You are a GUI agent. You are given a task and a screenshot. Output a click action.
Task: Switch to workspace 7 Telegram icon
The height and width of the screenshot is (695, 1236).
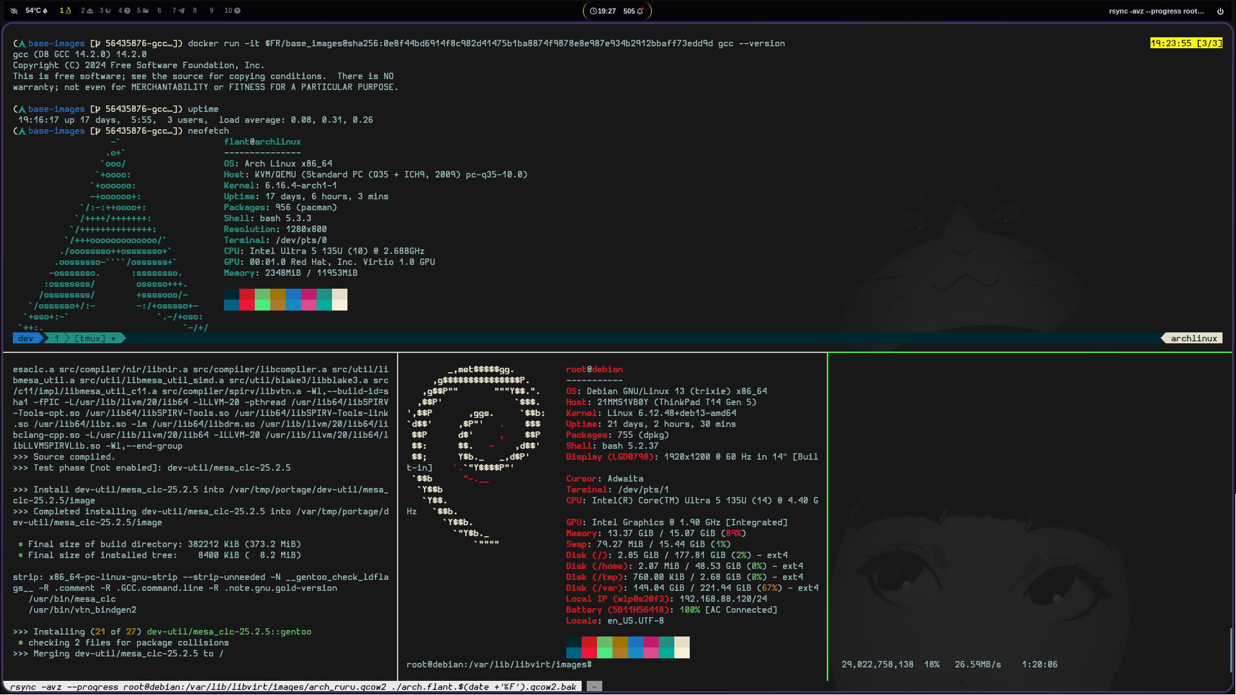point(178,11)
